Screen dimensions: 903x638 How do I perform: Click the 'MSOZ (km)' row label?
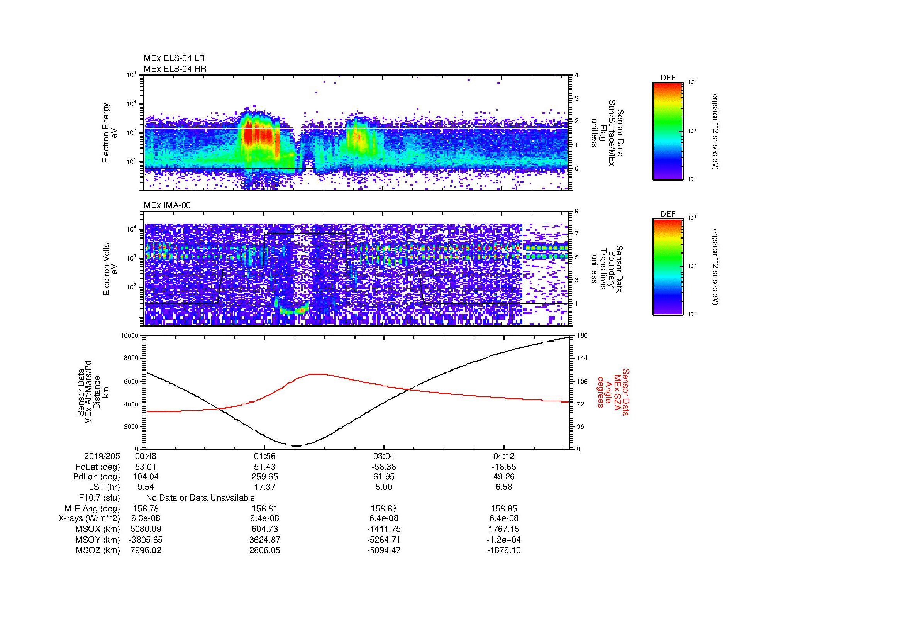point(98,550)
